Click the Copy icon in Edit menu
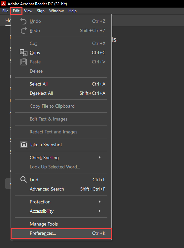Screen dimensions: 184x248 (x=23, y=53)
